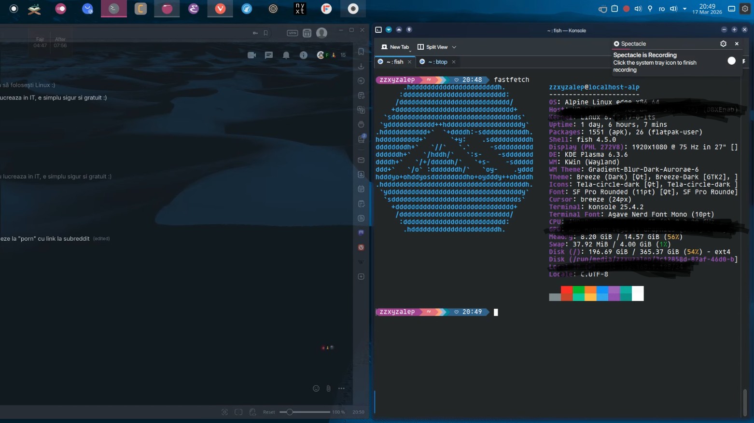Open room info icon

click(x=303, y=55)
